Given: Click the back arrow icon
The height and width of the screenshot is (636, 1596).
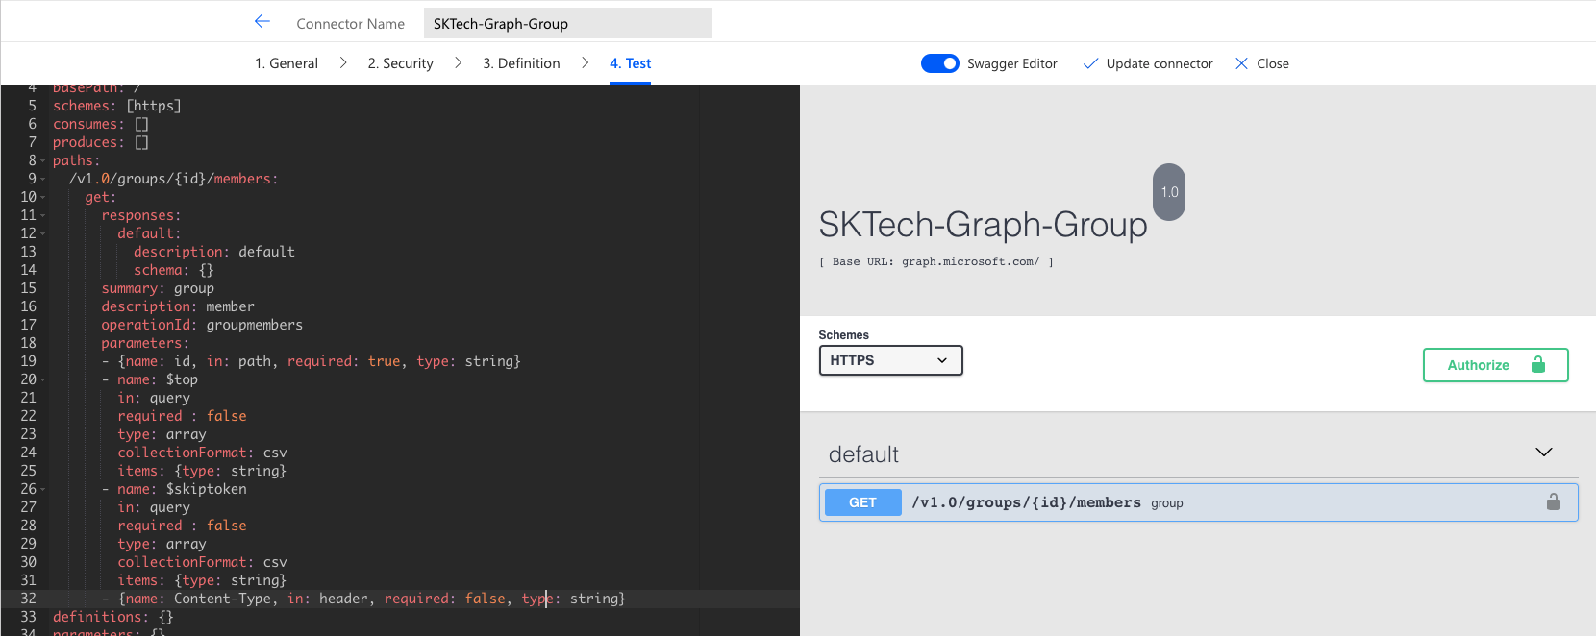Looking at the screenshot, I should click(x=262, y=22).
